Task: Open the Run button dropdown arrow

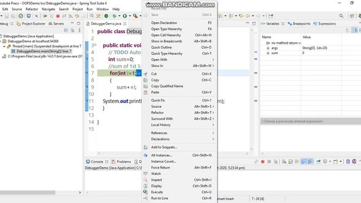Action: (130, 16)
